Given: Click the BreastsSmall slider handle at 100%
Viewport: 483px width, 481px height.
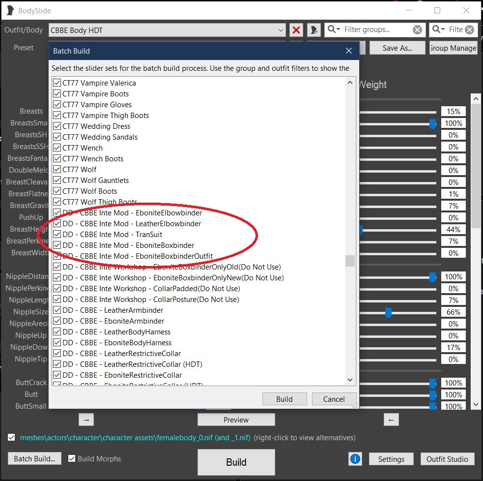Looking at the screenshot, I should click(x=432, y=123).
